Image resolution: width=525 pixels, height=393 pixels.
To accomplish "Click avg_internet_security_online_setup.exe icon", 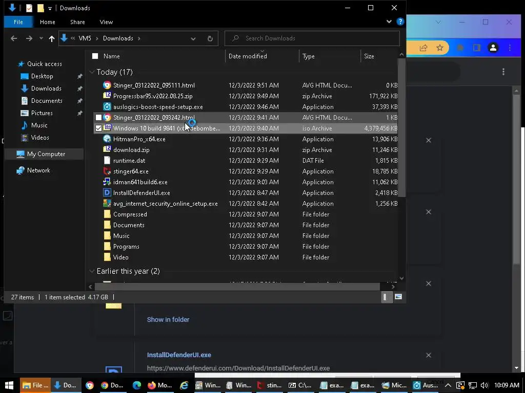I will click(x=107, y=203).
